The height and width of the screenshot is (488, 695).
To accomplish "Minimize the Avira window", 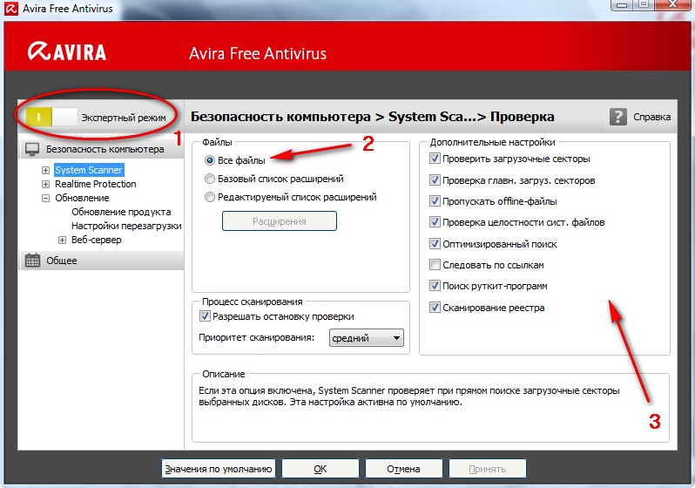I will tap(623, 4).
